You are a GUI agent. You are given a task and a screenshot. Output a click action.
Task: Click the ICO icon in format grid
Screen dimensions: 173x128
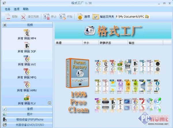(x=157, y=83)
